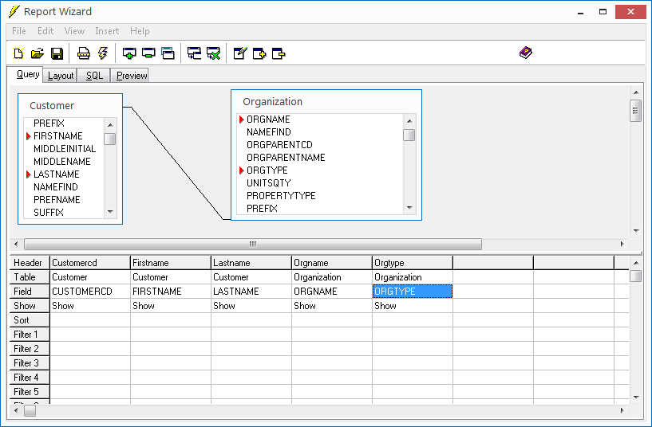This screenshot has width=652, height=427.
Task: Click the Customercd header cell
Action: [90, 263]
